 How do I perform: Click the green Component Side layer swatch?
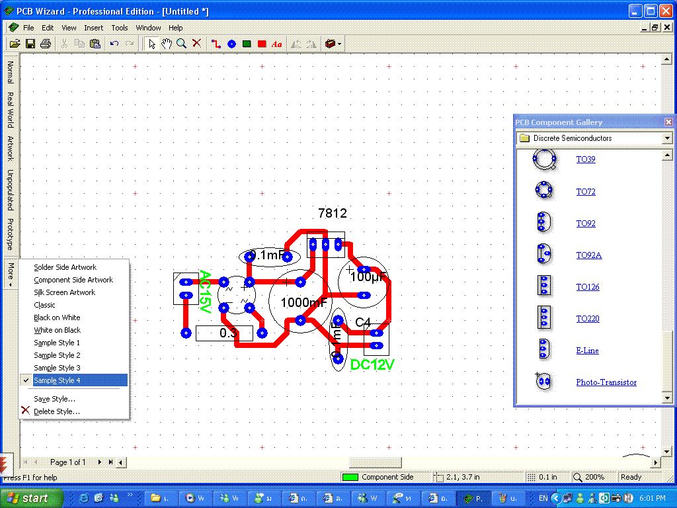click(x=350, y=477)
